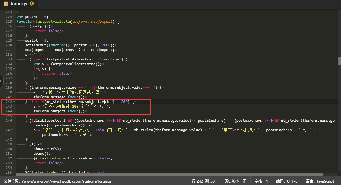Collapse the else-if block at line 242
This screenshot has height=185, width=341.
(14, 102)
